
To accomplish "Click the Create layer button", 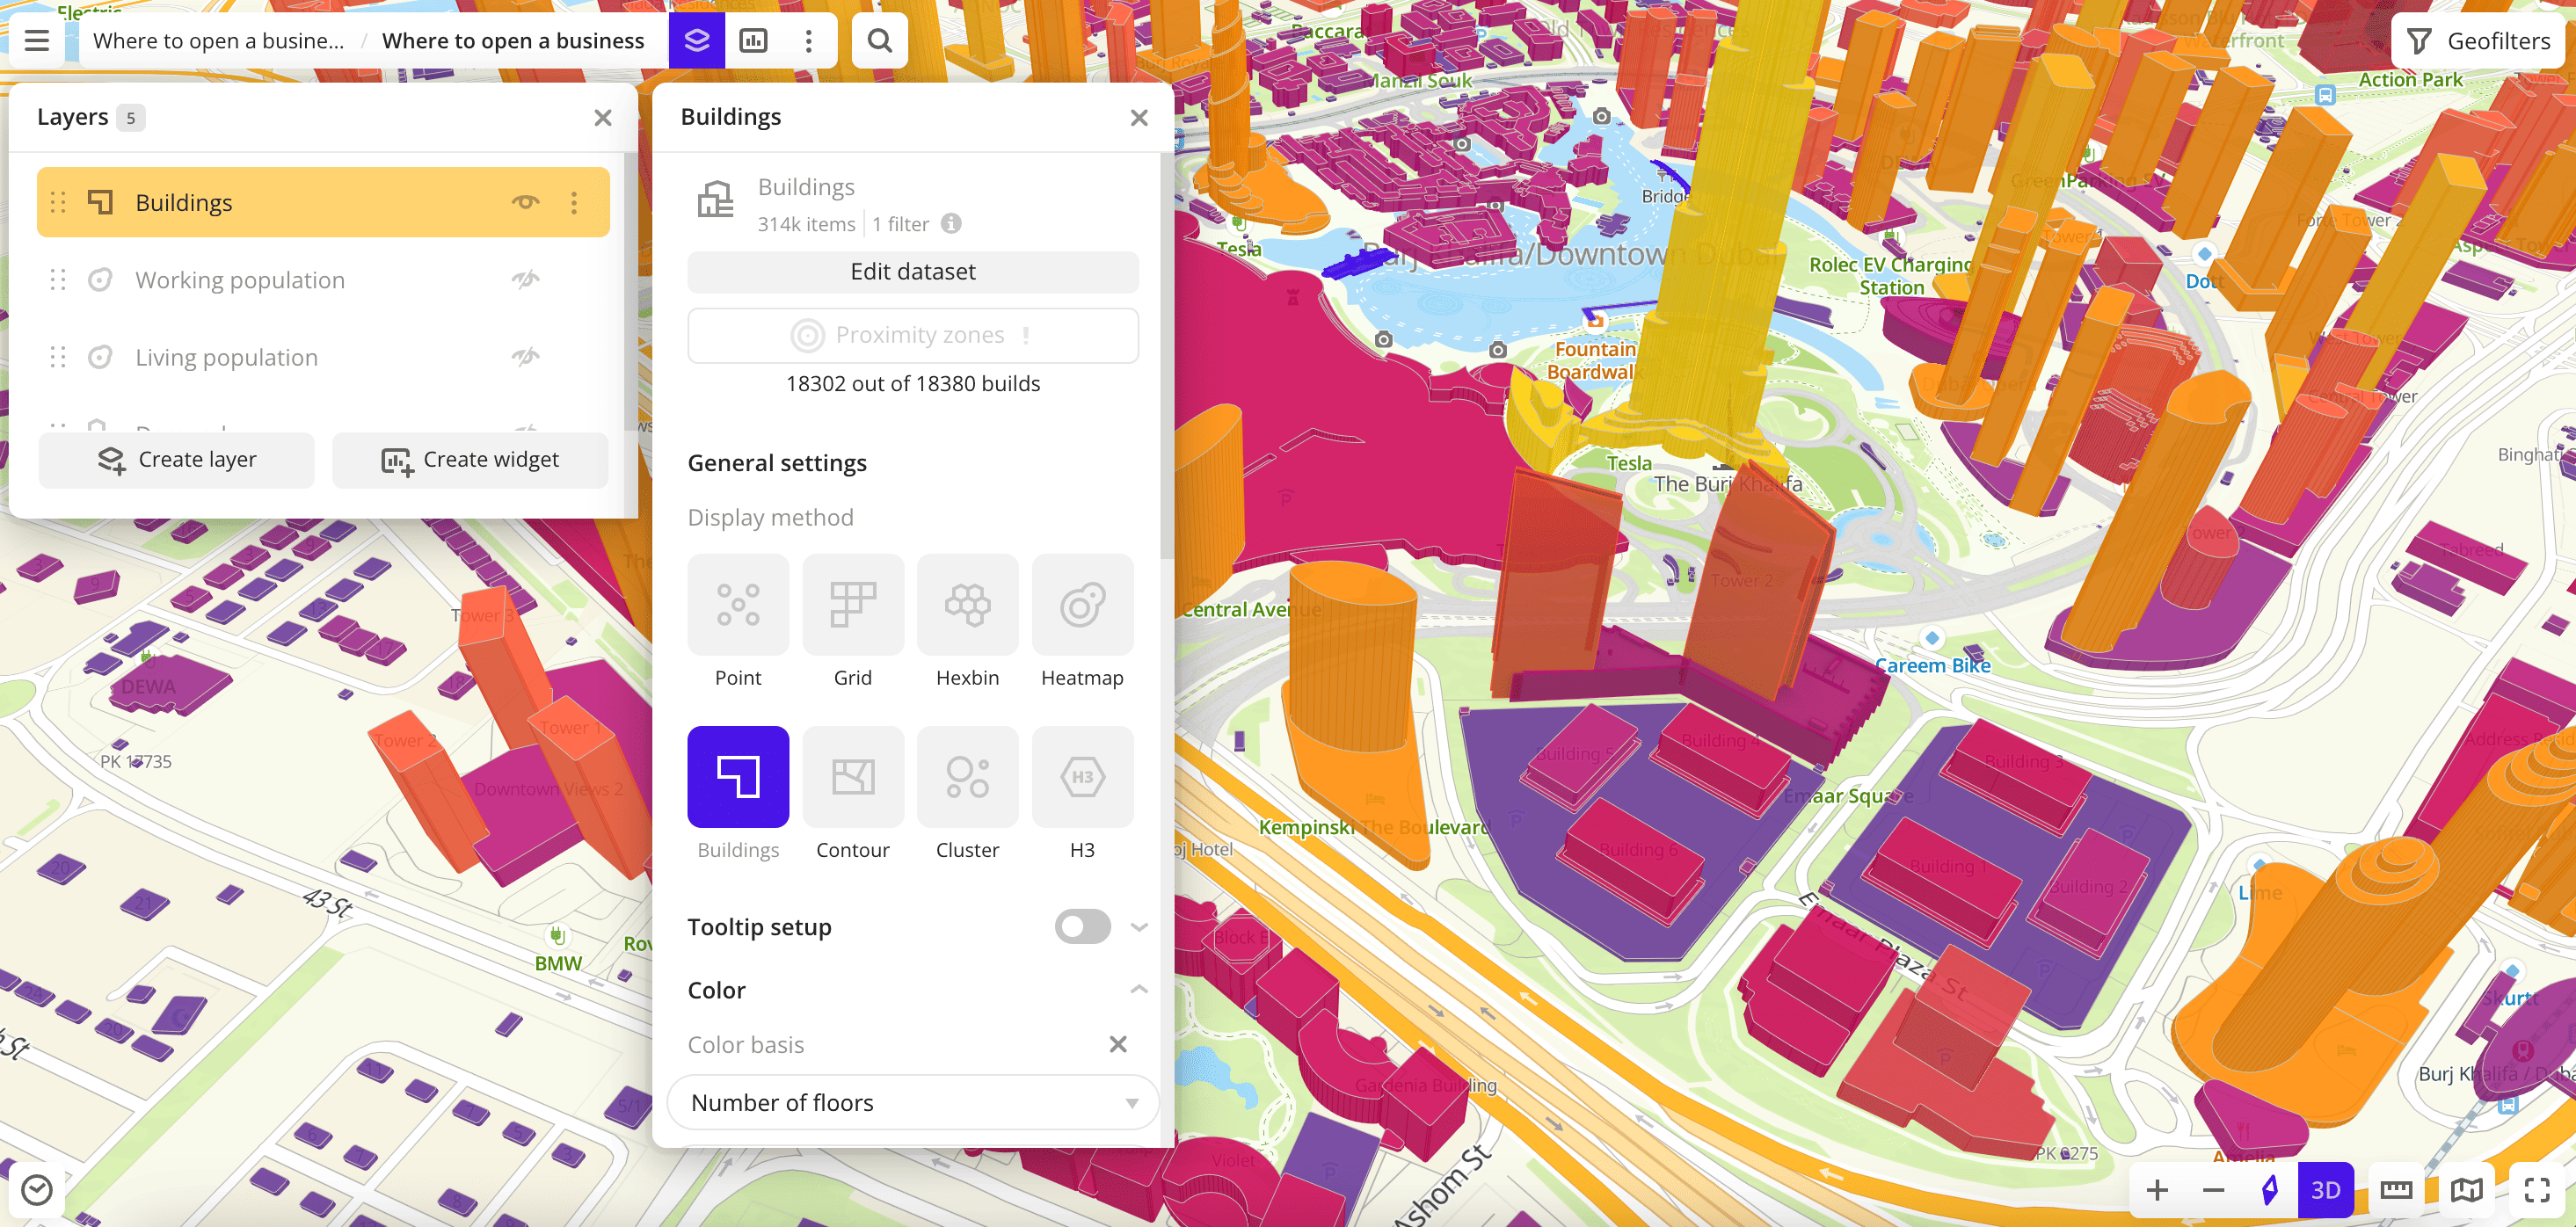I will coord(177,460).
